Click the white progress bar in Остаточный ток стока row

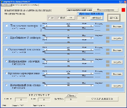[69, 50]
